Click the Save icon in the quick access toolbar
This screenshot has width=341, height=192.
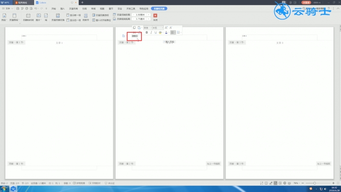coord(17,9)
